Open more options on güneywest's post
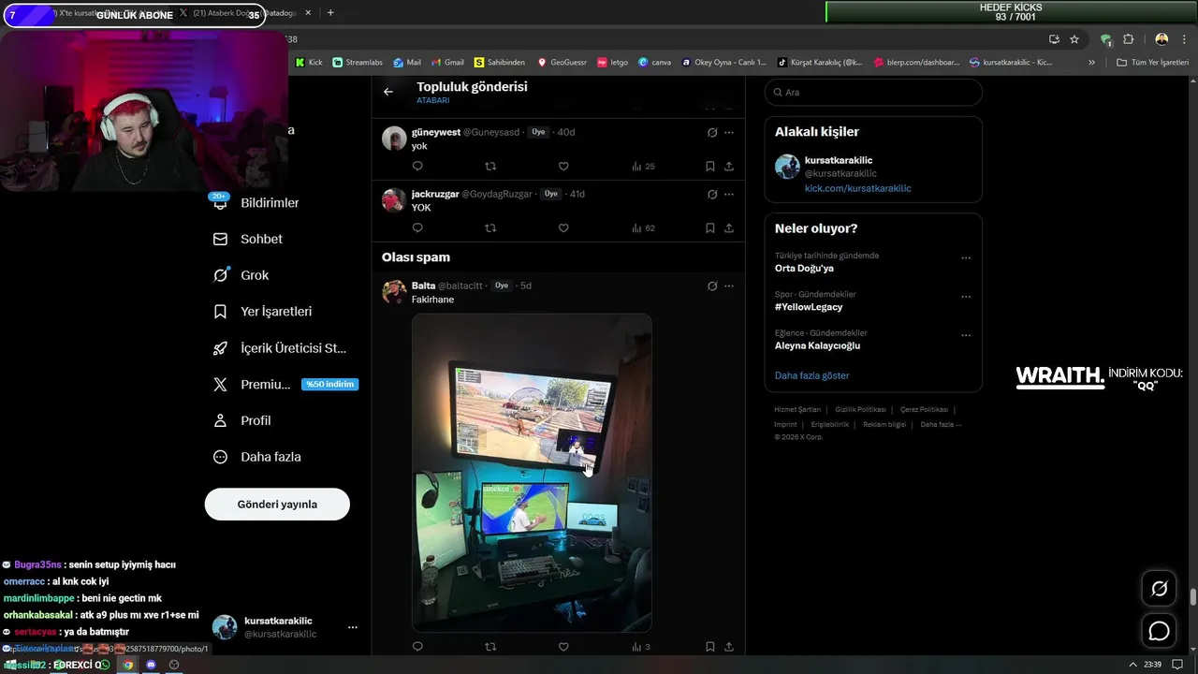This screenshot has width=1198, height=674. click(729, 132)
